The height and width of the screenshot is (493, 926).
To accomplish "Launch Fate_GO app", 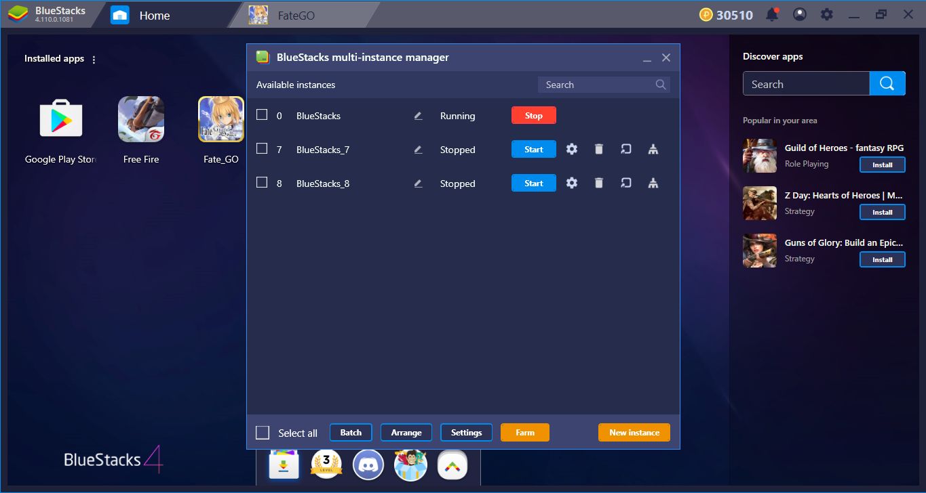I will 221,119.
